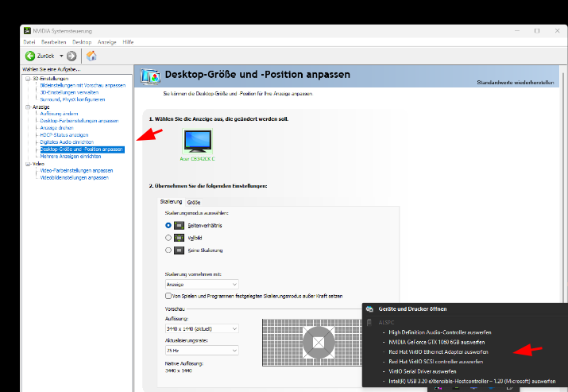The height and width of the screenshot is (392, 568).
Task: Click the NVIDIA Systemsteuerung title bar icon
Action: (27, 31)
